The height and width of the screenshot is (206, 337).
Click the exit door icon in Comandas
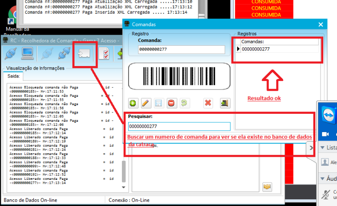tap(225, 103)
